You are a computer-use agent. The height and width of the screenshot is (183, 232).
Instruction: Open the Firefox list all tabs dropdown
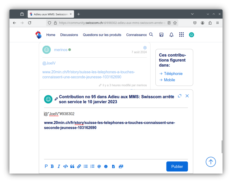pyautogui.click(x=192, y=14)
